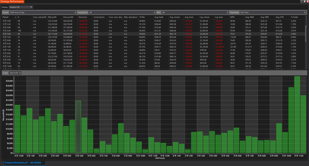Select the 오전 5:00 table row
The image size is (309, 166).
(x=7, y=33)
